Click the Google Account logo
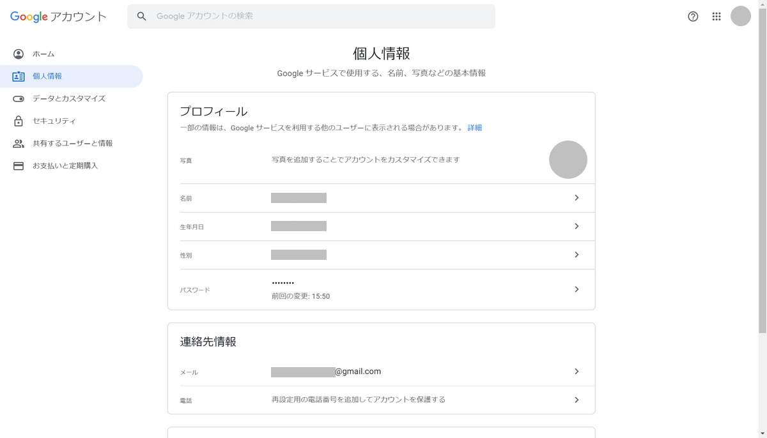 pyautogui.click(x=58, y=17)
